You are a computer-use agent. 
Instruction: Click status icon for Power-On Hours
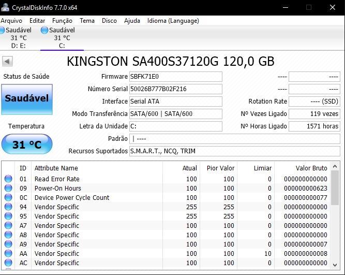(x=8, y=188)
